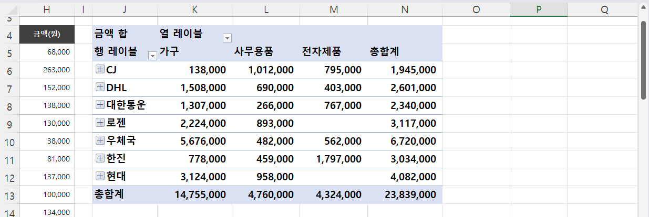
Task: Select row 5 header
Action: pos(9,53)
